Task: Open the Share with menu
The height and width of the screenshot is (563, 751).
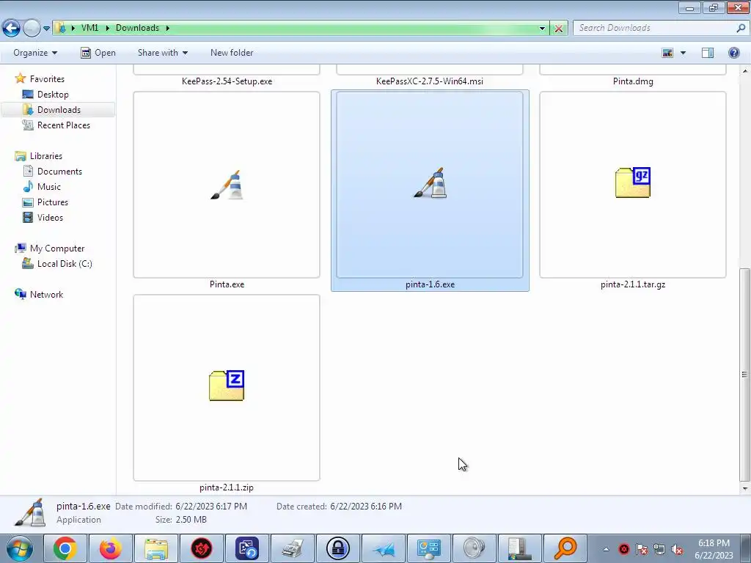Action: point(162,53)
